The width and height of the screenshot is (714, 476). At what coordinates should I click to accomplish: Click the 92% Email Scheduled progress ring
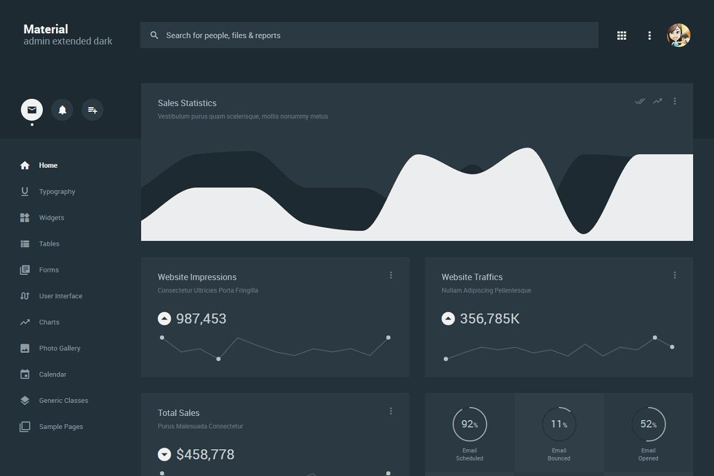[469, 424]
